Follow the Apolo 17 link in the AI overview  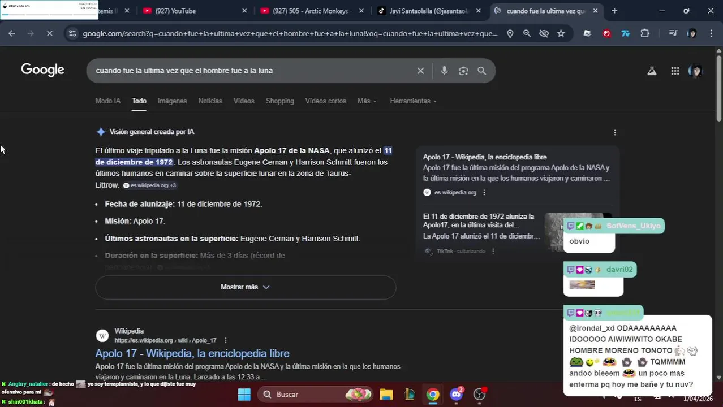(x=270, y=150)
